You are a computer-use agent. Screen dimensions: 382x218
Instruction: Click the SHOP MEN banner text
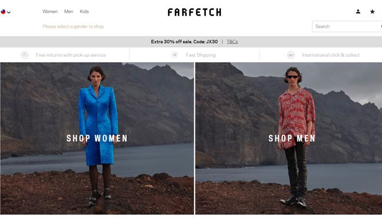pos(292,138)
